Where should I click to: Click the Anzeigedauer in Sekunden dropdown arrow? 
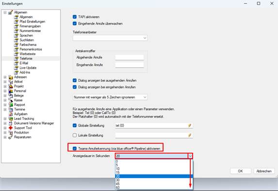point(190,156)
